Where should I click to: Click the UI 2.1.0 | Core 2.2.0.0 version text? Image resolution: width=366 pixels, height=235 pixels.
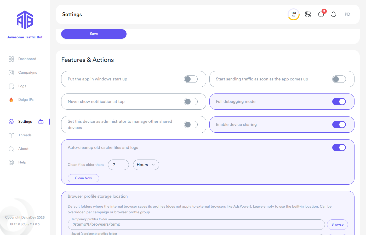(x=25, y=224)
